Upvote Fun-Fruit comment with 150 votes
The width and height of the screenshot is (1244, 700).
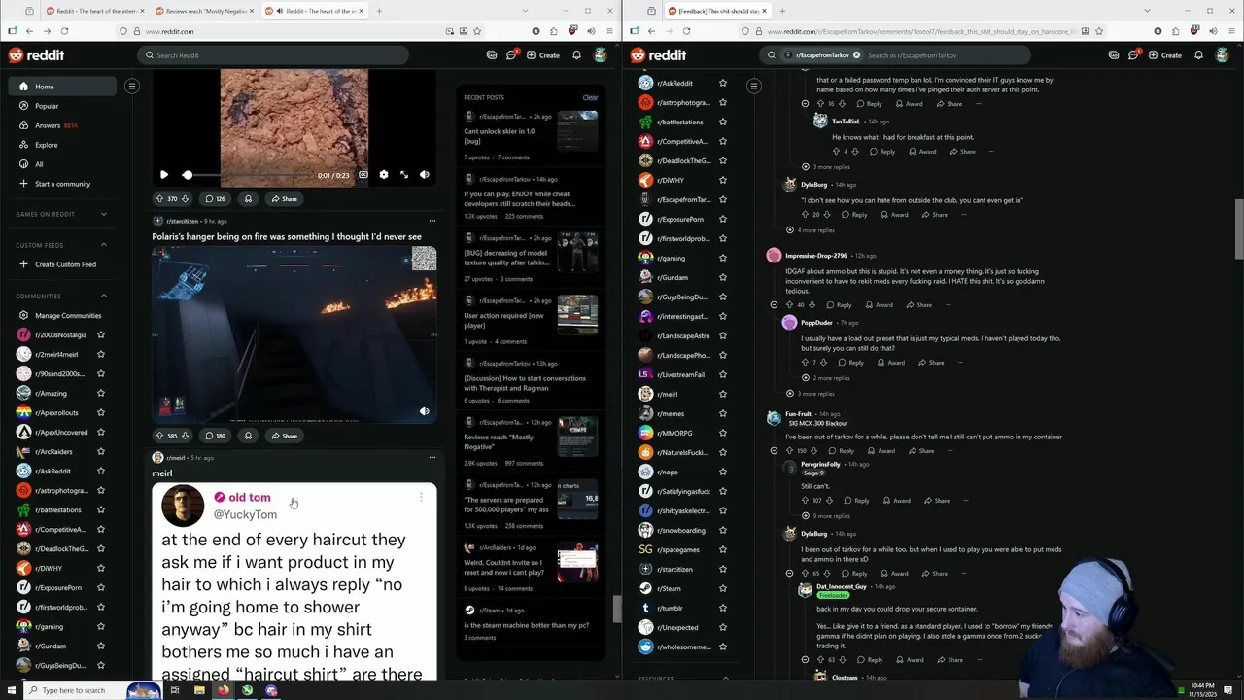pyautogui.click(x=789, y=451)
